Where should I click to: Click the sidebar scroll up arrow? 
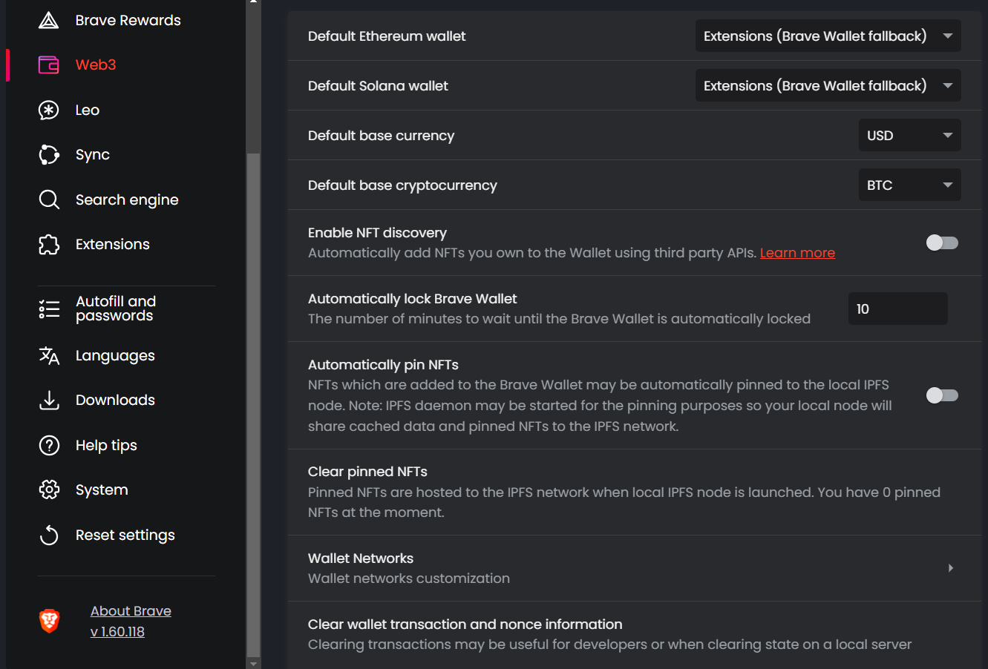pyautogui.click(x=254, y=2)
